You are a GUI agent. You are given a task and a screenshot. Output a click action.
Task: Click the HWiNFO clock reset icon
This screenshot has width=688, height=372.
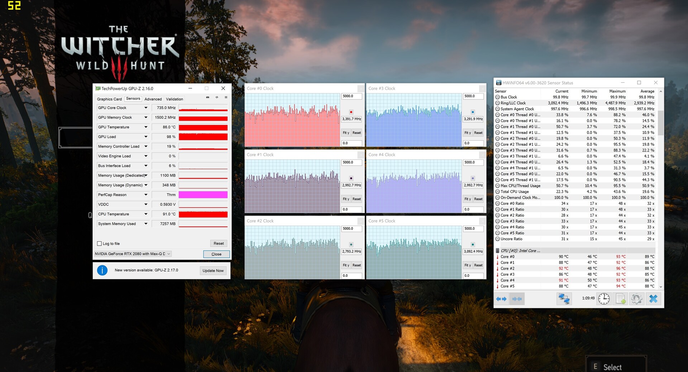tap(604, 299)
